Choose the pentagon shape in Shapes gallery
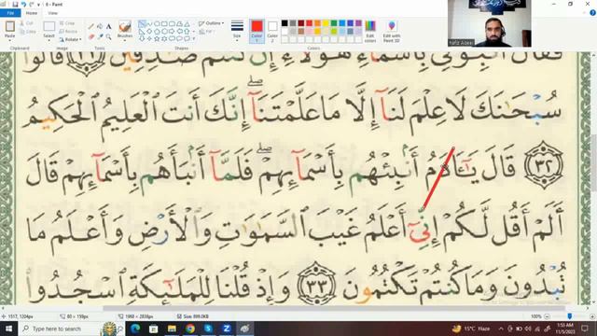The image size is (597, 336). pyautogui.click(x=157, y=31)
